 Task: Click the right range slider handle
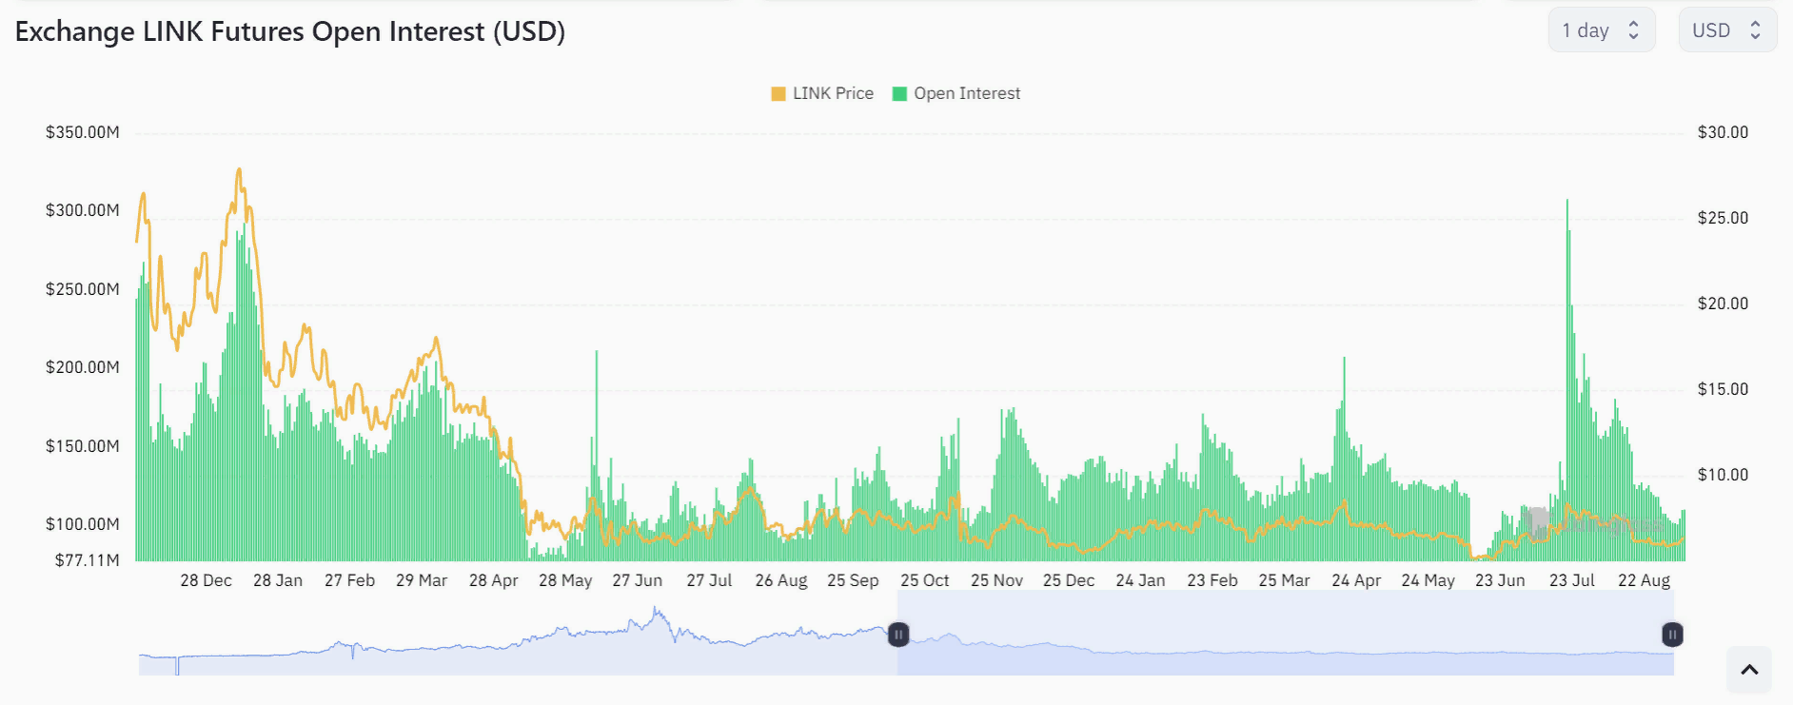click(1672, 635)
